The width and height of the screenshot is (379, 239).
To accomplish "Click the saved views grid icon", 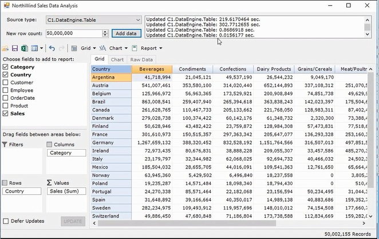I will (34, 48).
